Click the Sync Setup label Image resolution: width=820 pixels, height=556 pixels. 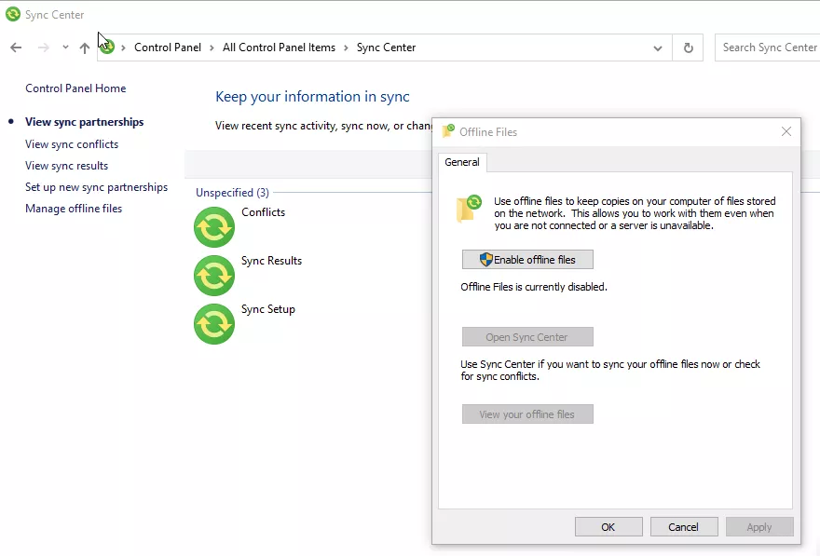pos(267,309)
